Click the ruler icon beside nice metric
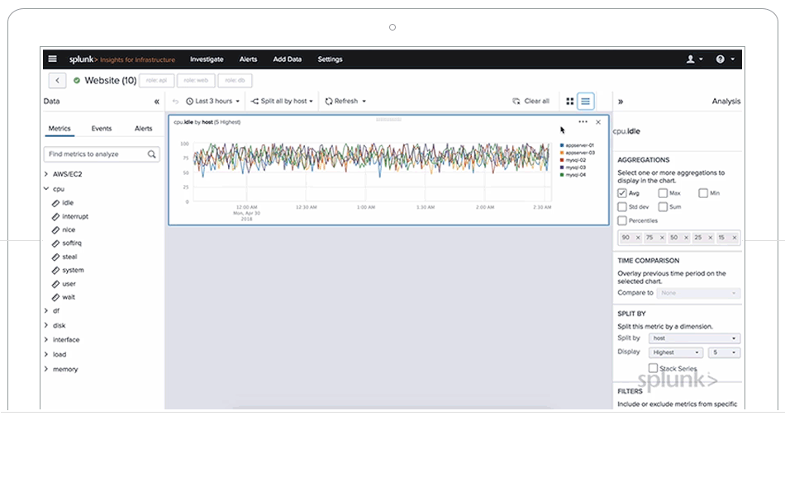This screenshot has height=482, width=785. click(55, 230)
